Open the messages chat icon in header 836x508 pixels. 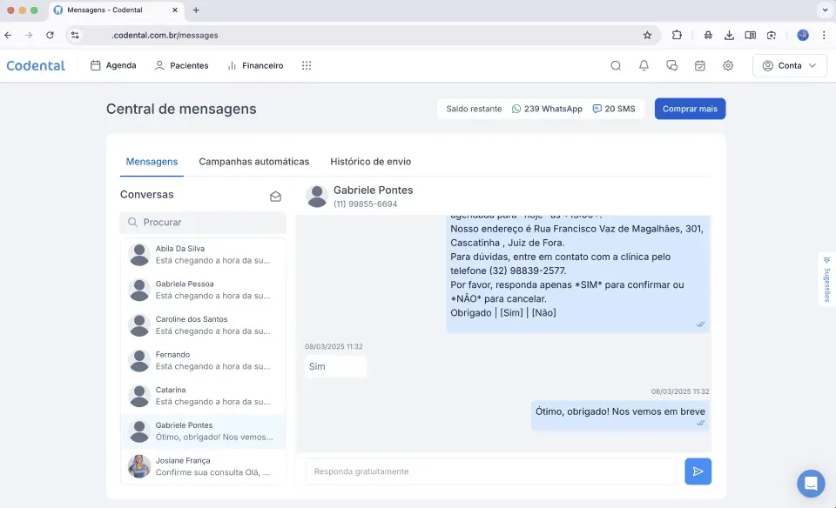[671, 65]
